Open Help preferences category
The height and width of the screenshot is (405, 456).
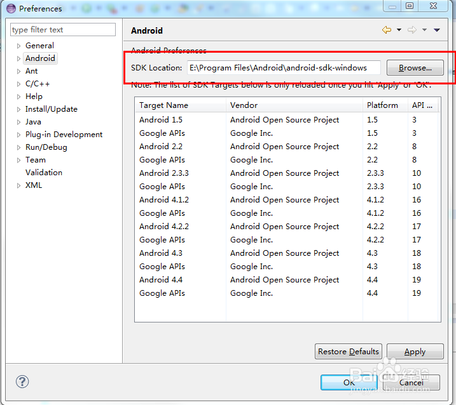click(x=34, y=96)
